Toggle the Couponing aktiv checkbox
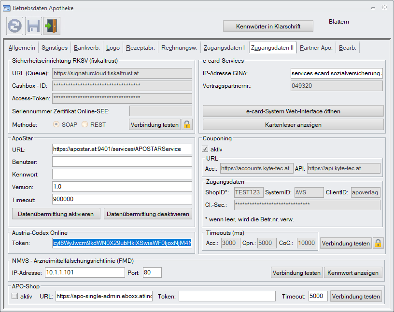Image resolution: width=394 pixels, height=312 pixels. (x=205, y=149)
